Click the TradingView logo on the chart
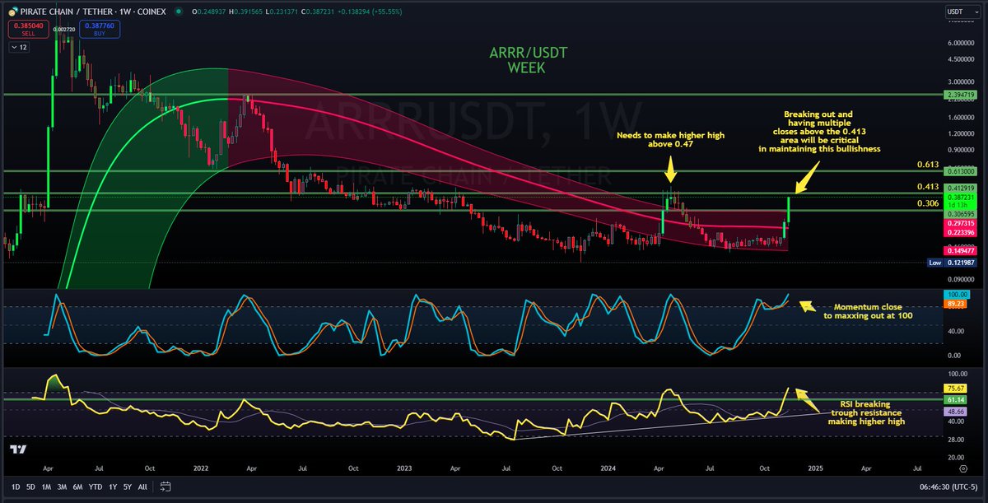 coord(18,449)
